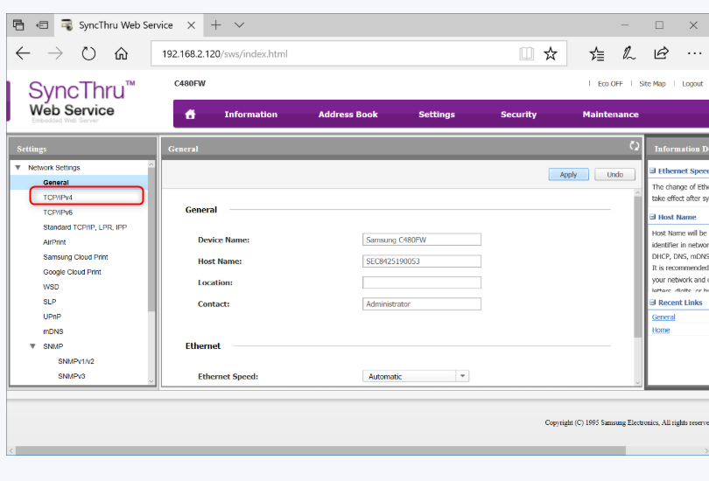This screenshot has height=481, width=709.
Task: Open browser more options ellipsis
Action: click(694, 53)
